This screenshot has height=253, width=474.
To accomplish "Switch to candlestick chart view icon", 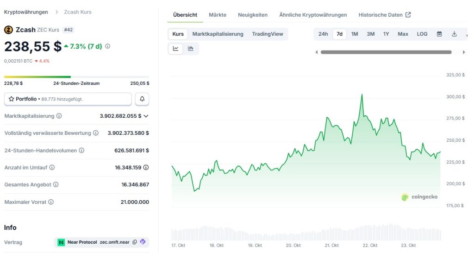I will click(190, 48).
